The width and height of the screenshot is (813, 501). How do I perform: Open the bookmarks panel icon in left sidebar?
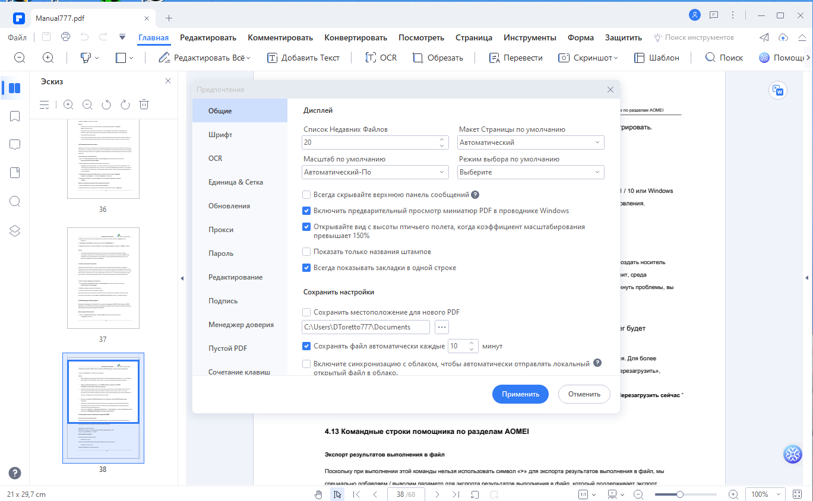click(15, 116)
